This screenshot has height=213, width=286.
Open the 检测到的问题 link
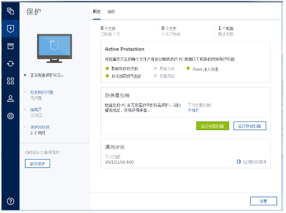tap(42, 92)
